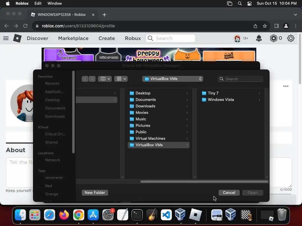
Task: Open the Chrome tab search dropdown arrow
Action: pos(296,15)
